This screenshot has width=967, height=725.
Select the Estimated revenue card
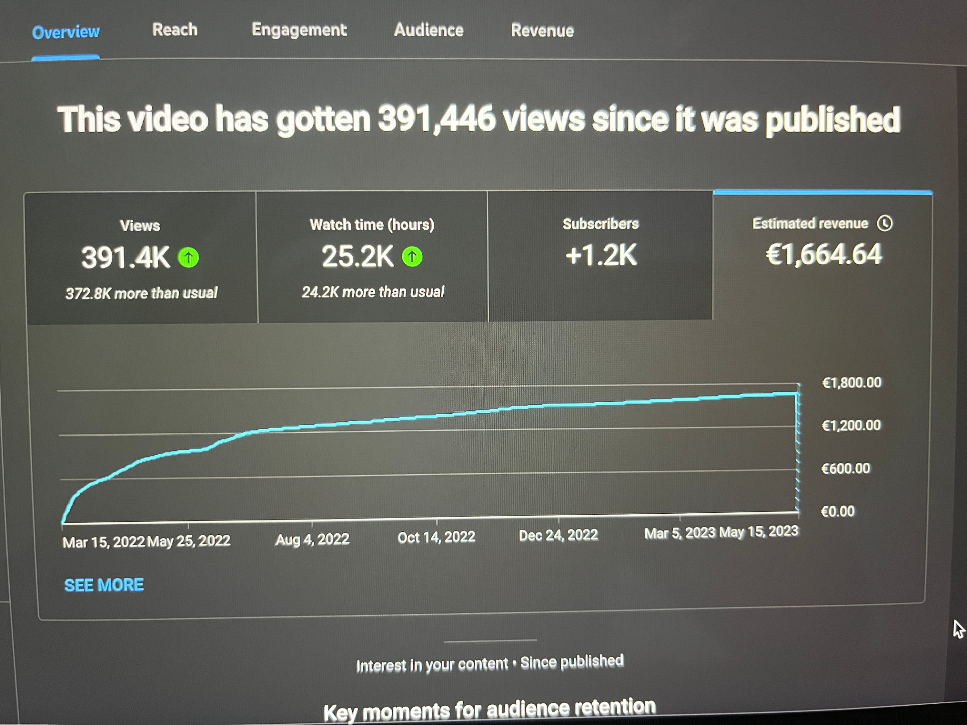(x=822, y=254)
